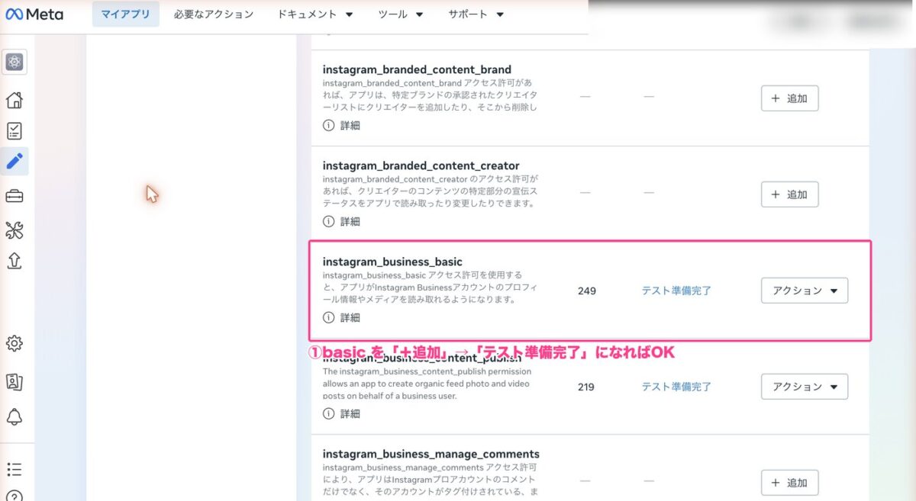Open the マイアプリ tab
Screen dimensions: 916x501
pos(126,14)
